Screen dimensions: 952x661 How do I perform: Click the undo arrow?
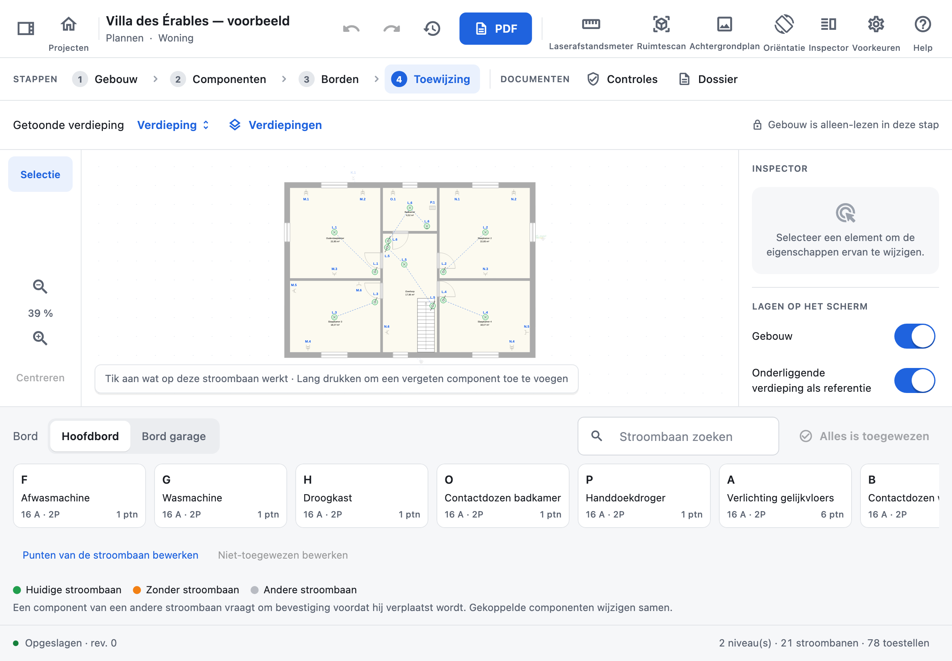(x=351, y=29)
